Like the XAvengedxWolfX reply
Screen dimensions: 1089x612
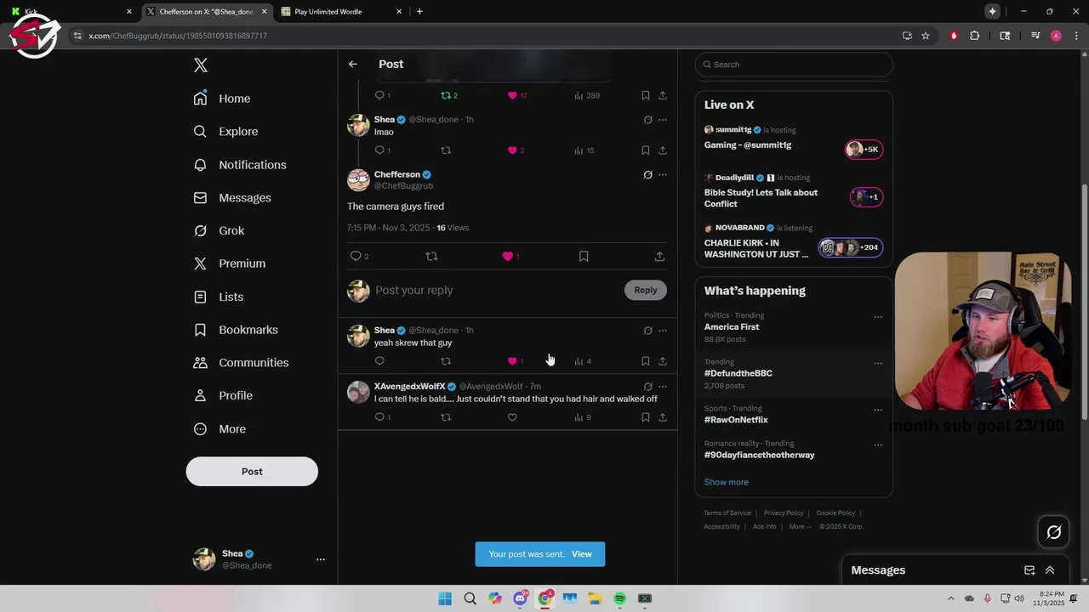(512, 417)
